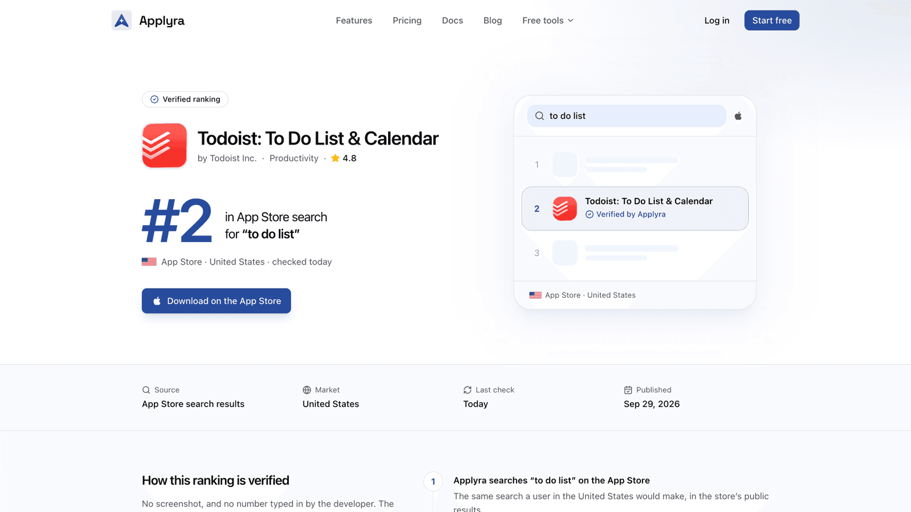
Task: Click the Source magnifier icon
Action: tap(146, 390)
